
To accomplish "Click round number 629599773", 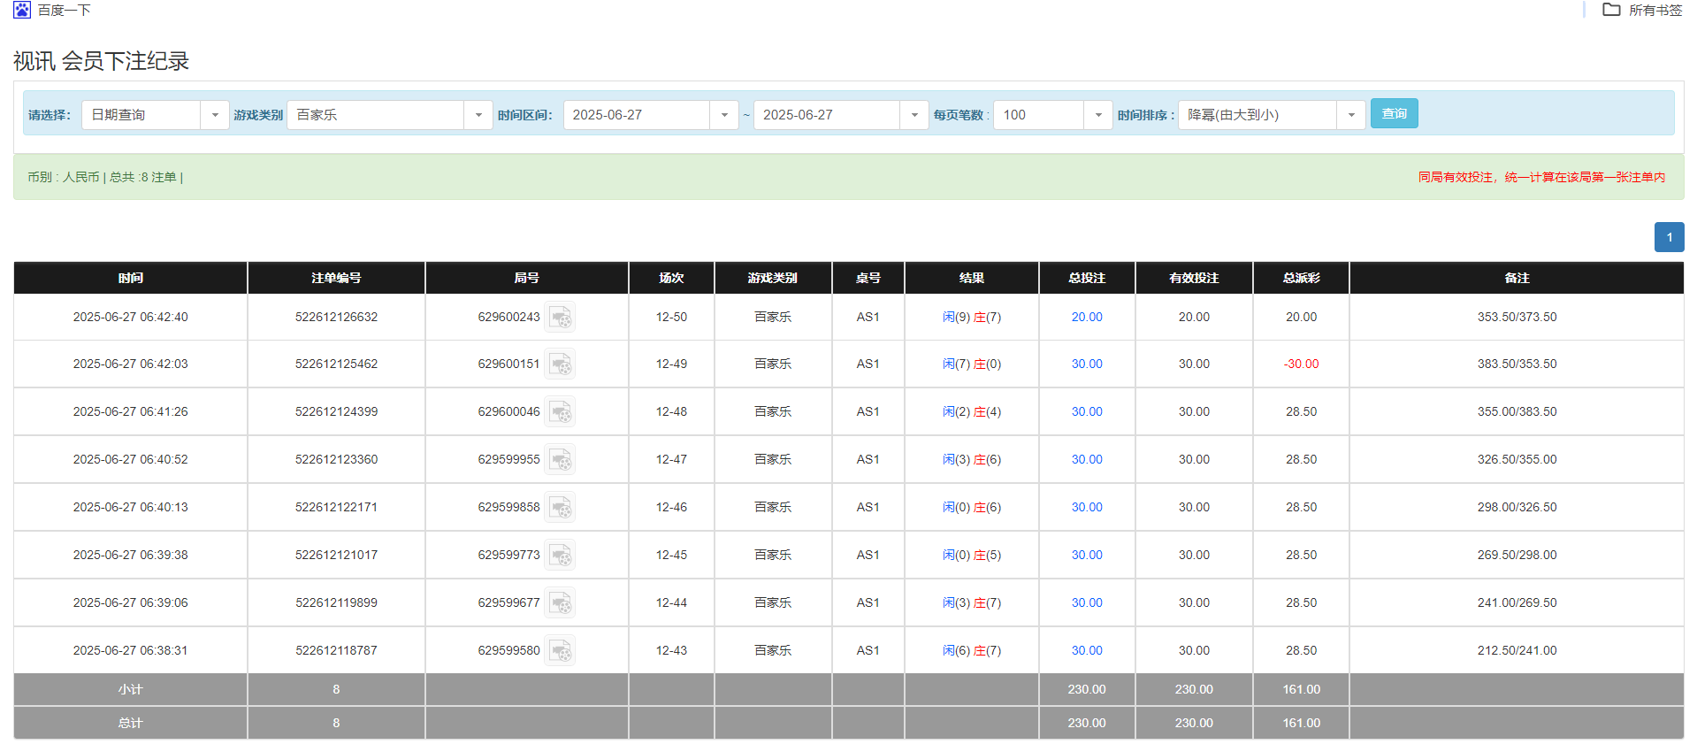I will pos(508,555).
